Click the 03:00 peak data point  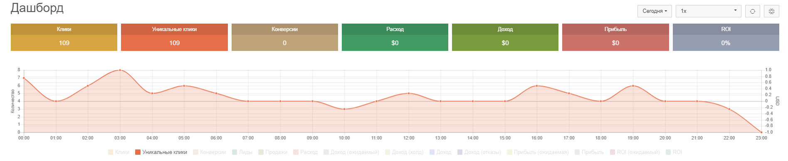click(120, 70)
